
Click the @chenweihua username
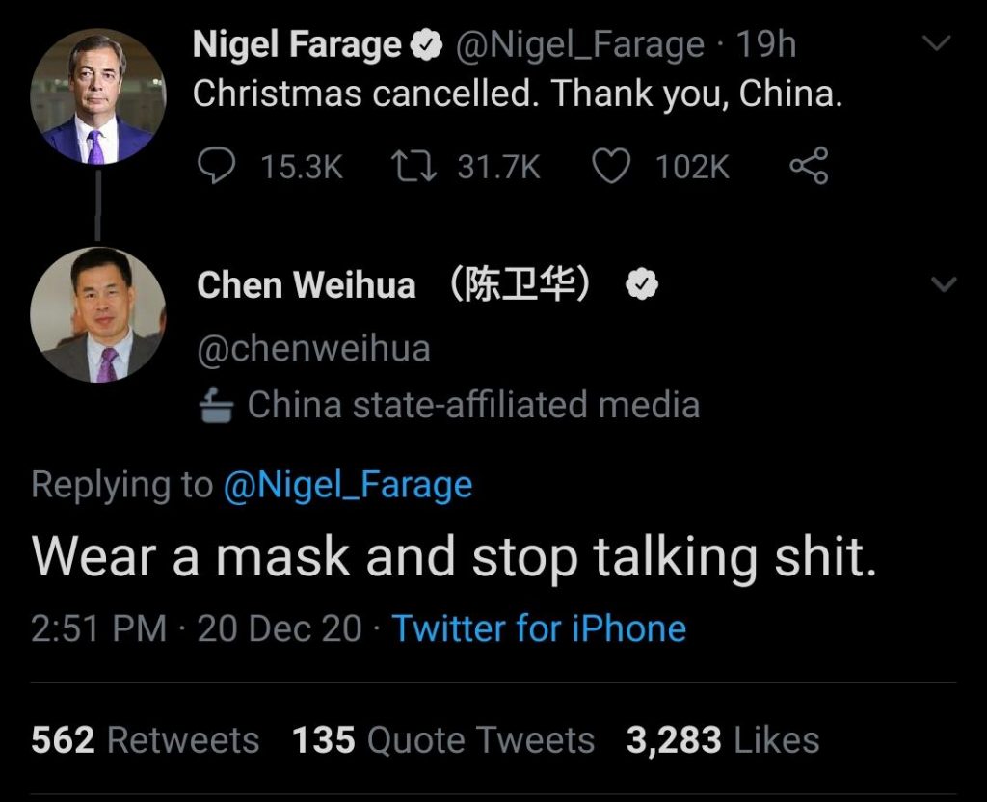312,348
